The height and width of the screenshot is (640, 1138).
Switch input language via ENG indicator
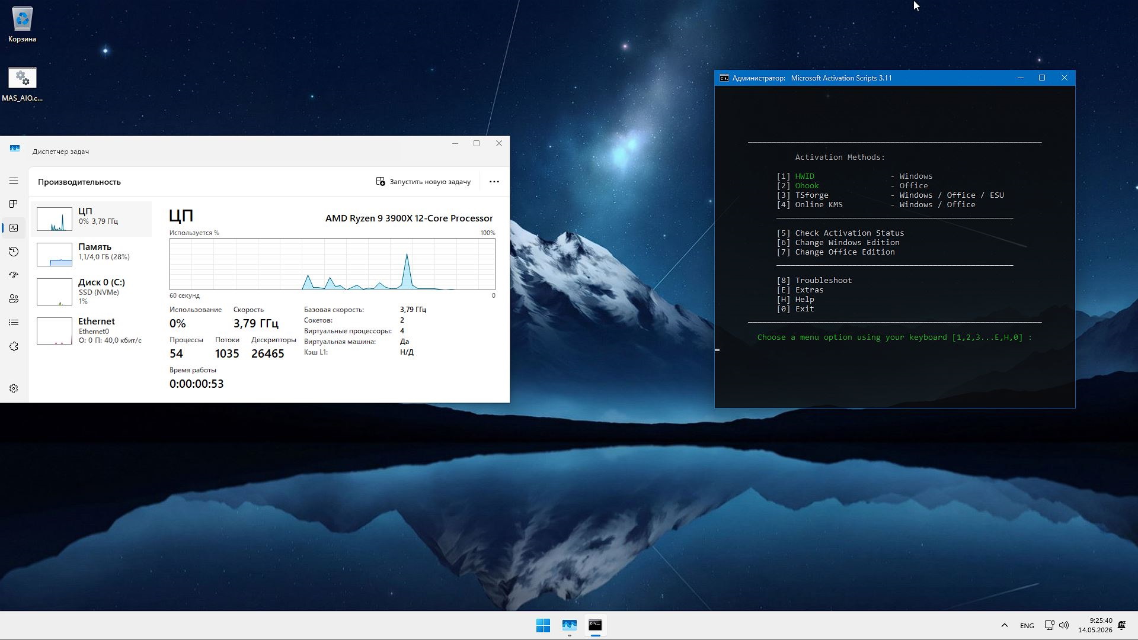tap(1027, 626)
